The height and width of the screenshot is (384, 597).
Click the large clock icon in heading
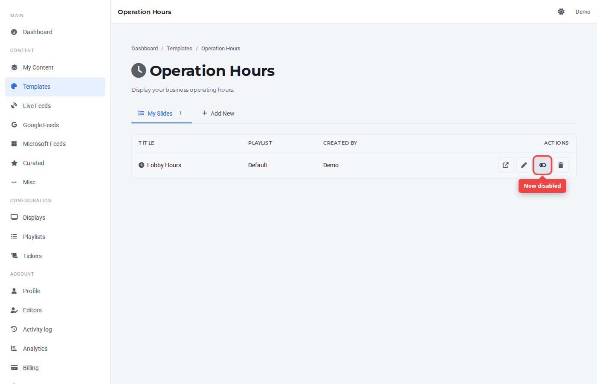[139, 70]
